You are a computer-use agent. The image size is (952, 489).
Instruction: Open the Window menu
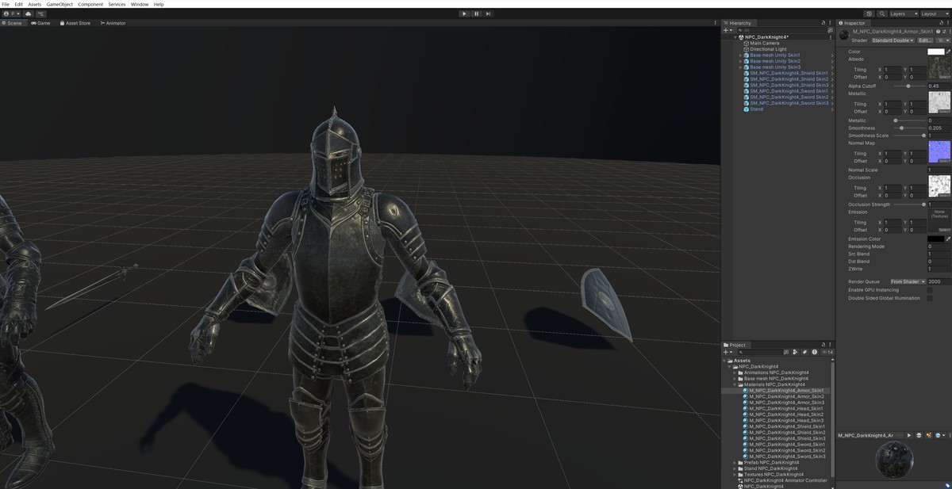pos(140,4)
